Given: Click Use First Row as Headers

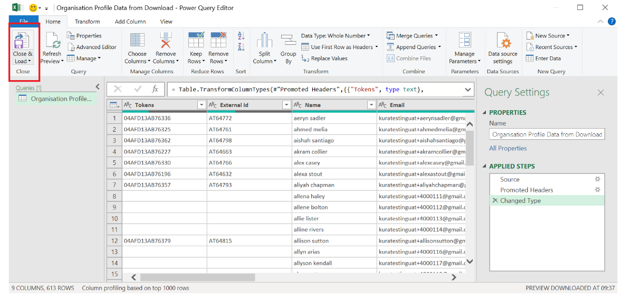Looking at the screenshot, I should pyautogui.click(x=340, y=47).
